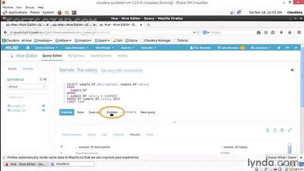Open the Firefox downloads arrow
This screenshot has height=171, width=304.
(x=281, y=33)
